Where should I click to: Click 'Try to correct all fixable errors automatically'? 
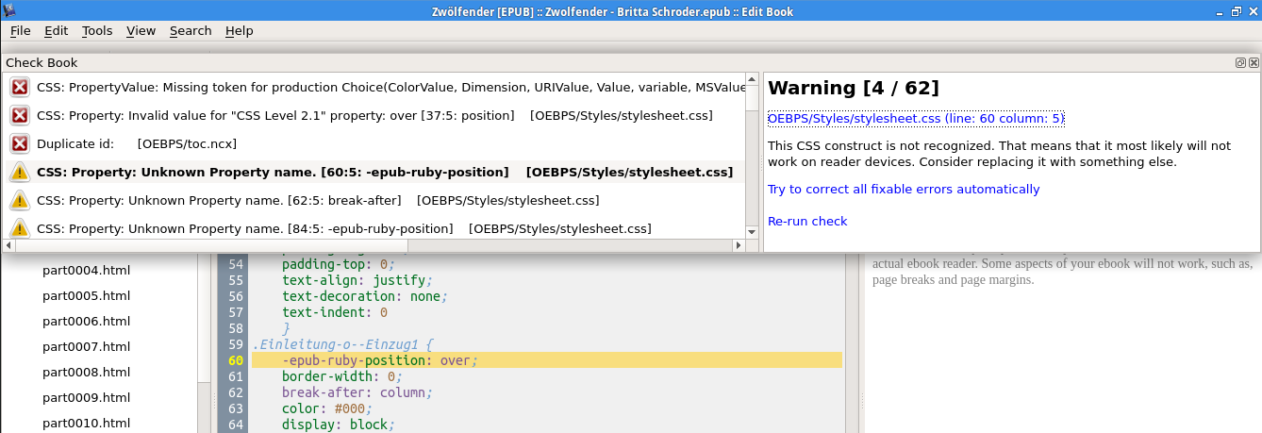(x=904, y=189)
